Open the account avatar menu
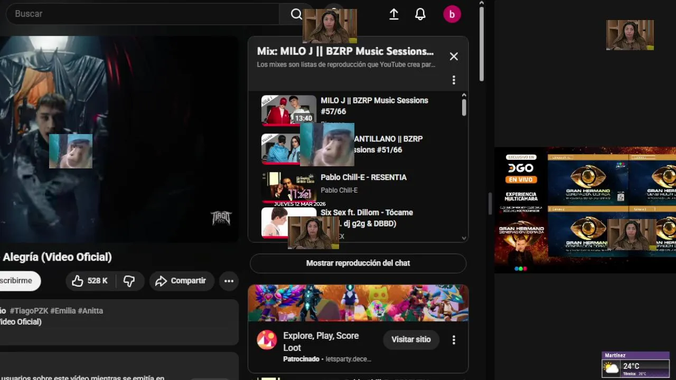The image size is (676, 380). click(x=452, y=14)
